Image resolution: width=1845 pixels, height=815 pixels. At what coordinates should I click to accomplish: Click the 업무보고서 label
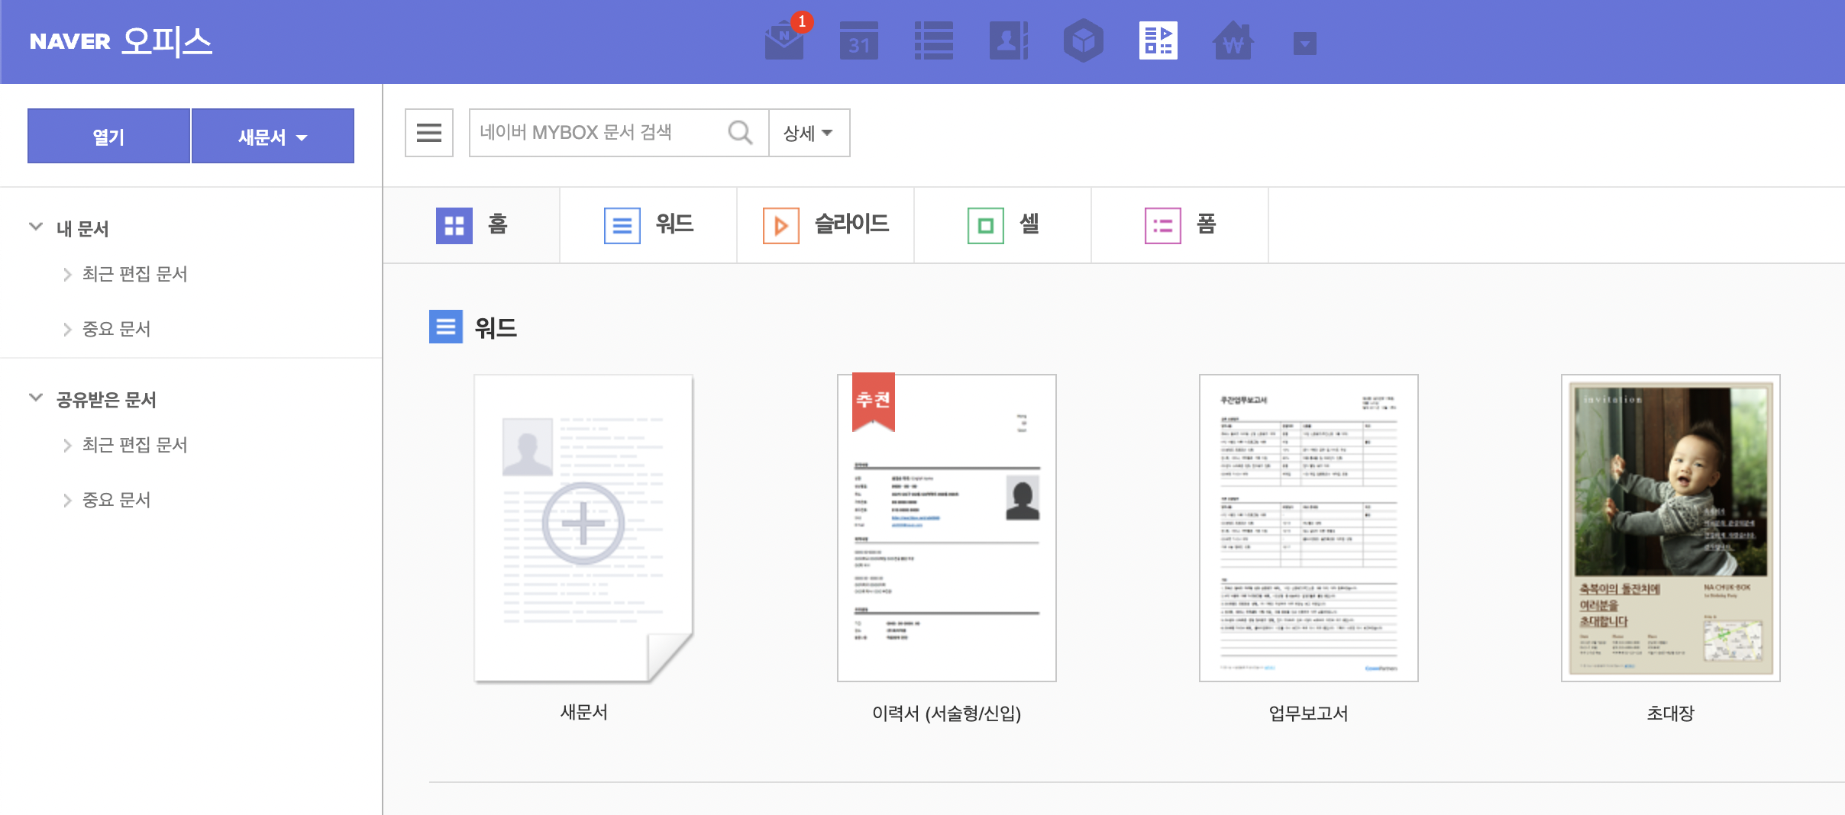1309,713
